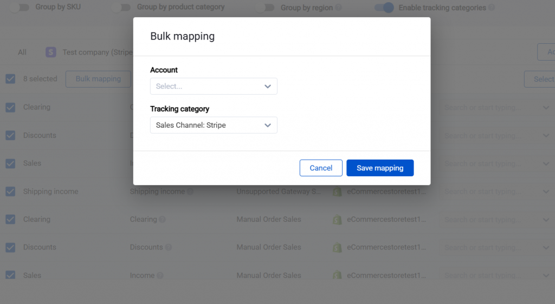
Task: Disable Enable tracking categories switch
Action: tap(384, 8)
